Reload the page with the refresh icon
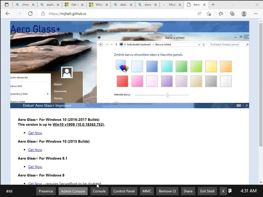This screenshot has height=197, width=263. tap(30, 14)
